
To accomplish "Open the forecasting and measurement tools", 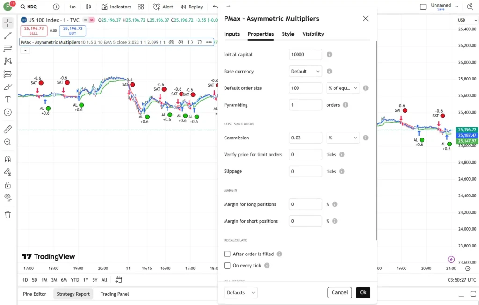I will tap(8, 74).
